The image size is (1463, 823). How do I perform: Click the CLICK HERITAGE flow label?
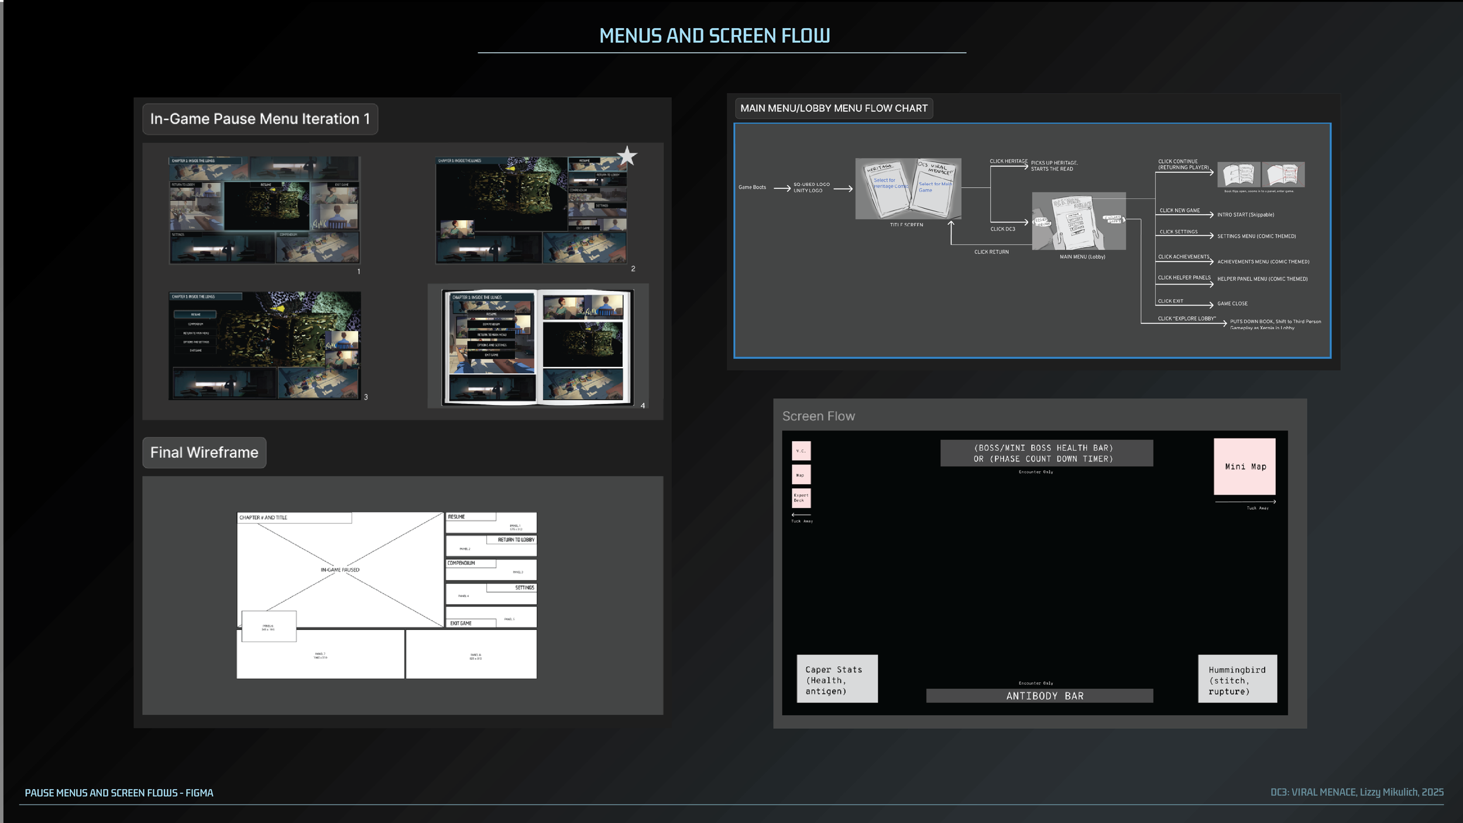point(1008,161)
